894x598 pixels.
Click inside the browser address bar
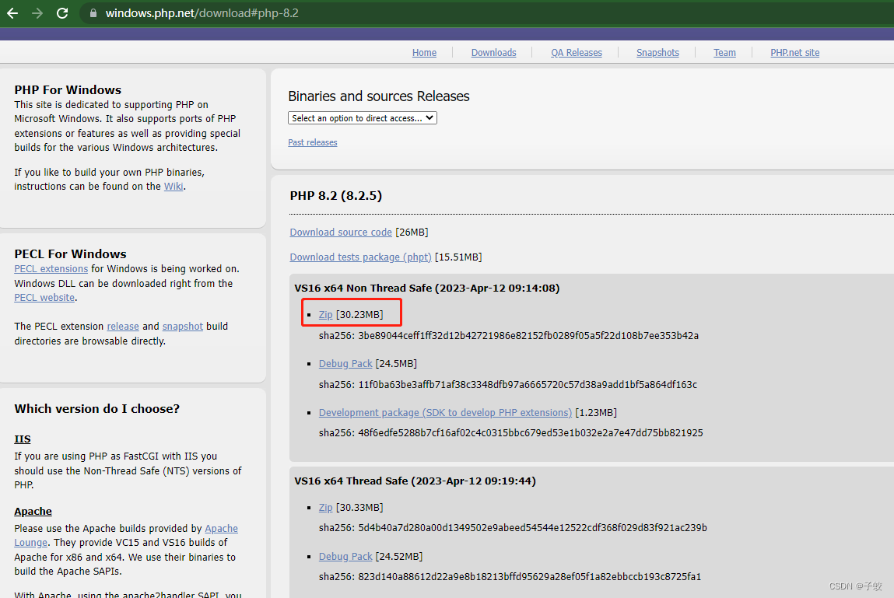[x=233, y=12]
